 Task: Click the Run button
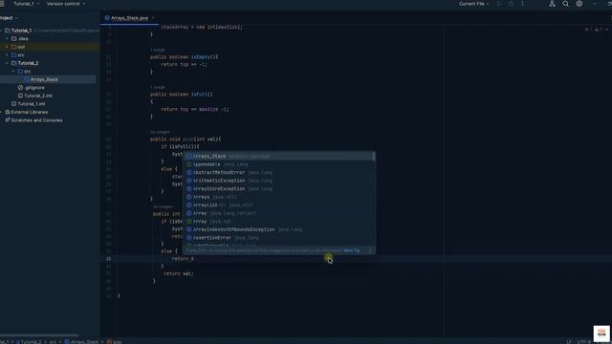[x=499, y=4]
